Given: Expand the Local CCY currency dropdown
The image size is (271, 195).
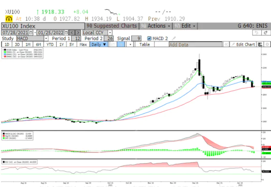Looking at the screenshot, I should tap(110, 33).
